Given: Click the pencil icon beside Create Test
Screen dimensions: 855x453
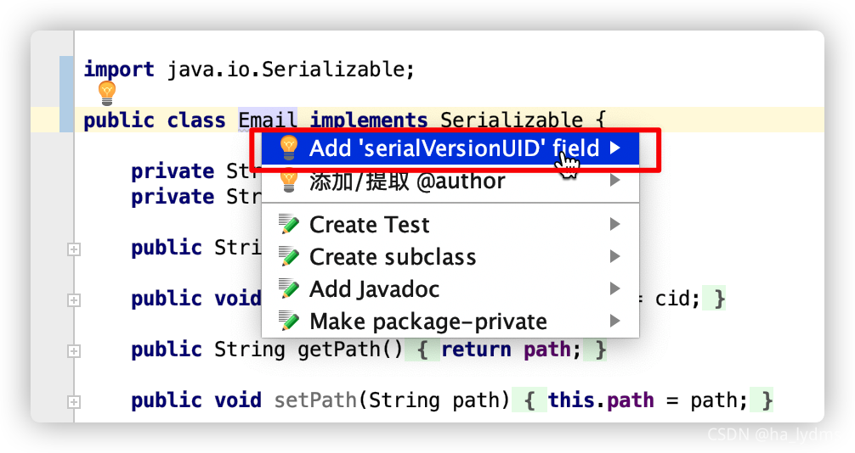Looking at the screenshot, I should click(289, 226).
